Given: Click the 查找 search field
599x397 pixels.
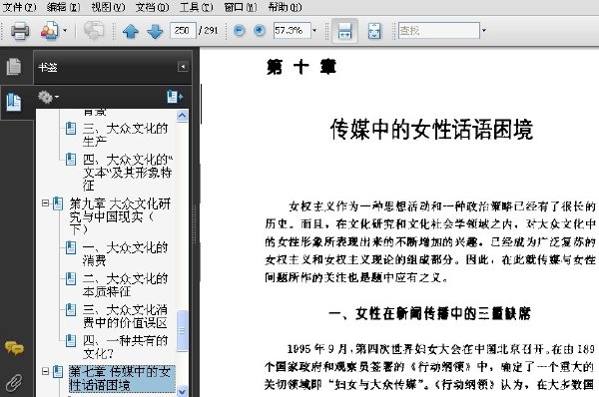Looking at the screenshot, I should (438, 31).
